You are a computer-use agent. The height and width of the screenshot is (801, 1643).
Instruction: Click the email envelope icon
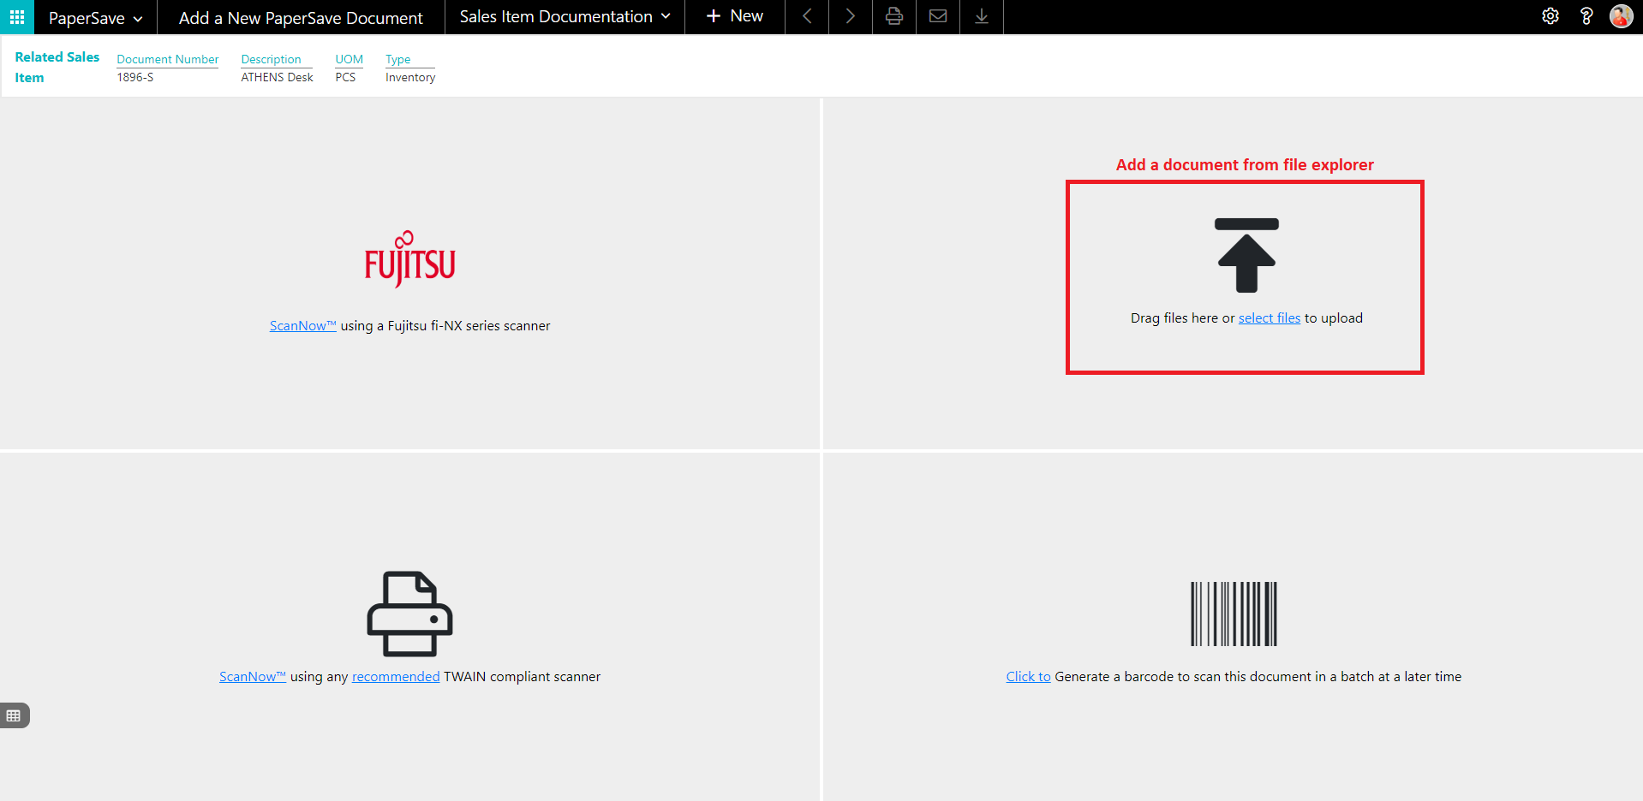[938, 16]
